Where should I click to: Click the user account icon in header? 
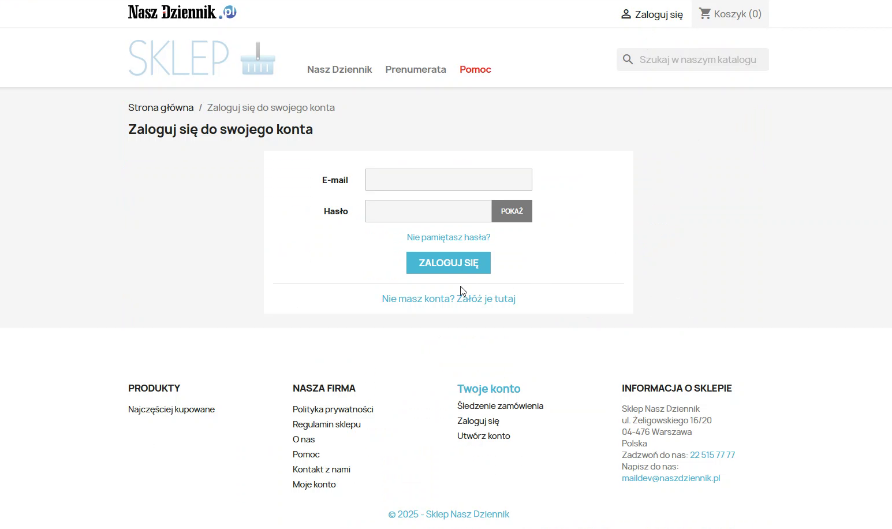point(626,14)
